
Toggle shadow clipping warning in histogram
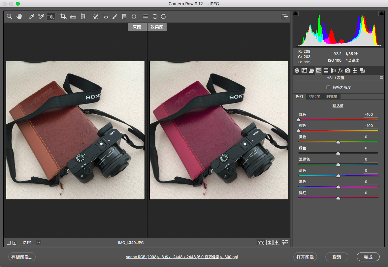tap(296, 13)
